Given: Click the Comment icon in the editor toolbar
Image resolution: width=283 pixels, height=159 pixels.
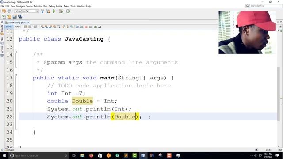Looking at the screenshot, I should 96,27.
